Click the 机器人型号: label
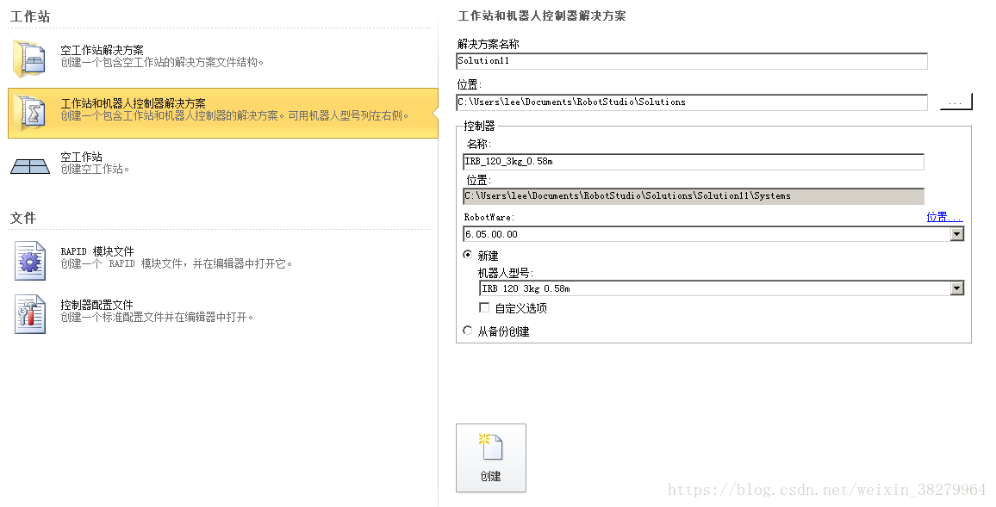996x507 pixels. [506, 273]
